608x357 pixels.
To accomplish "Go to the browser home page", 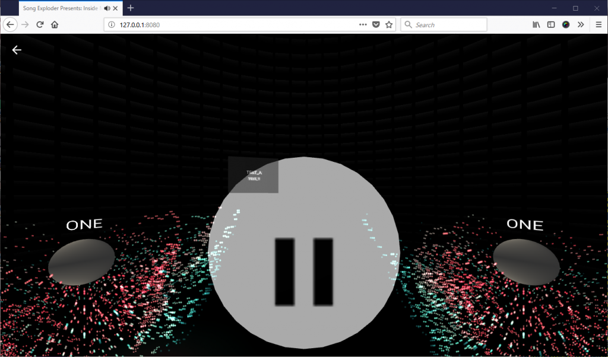I will [x=55, y=25].
